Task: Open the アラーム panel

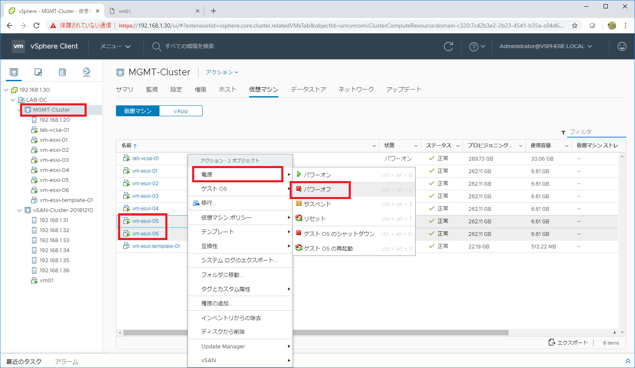Action: (x=67, y=361)
